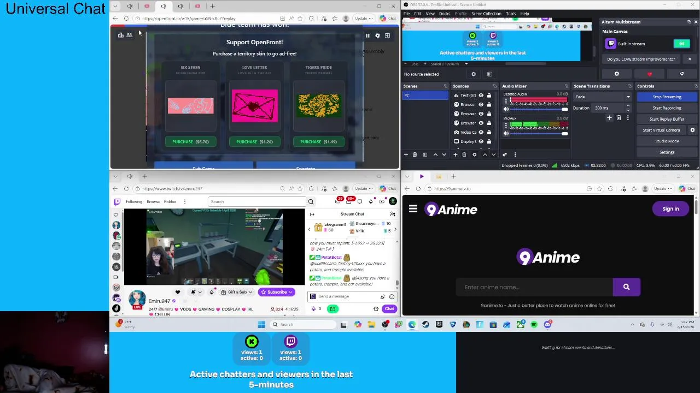Image resolution: width=700 pixels, height=393 pixels.
Task: Enable Studio Mode in OBS
Action: click(667, 141)
